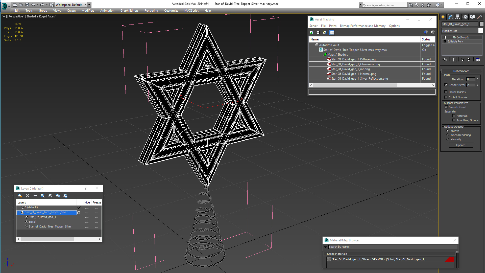The image size is (485, 273).
Task: Enable Explicit Normals checkbox
Action: [446, 97]
